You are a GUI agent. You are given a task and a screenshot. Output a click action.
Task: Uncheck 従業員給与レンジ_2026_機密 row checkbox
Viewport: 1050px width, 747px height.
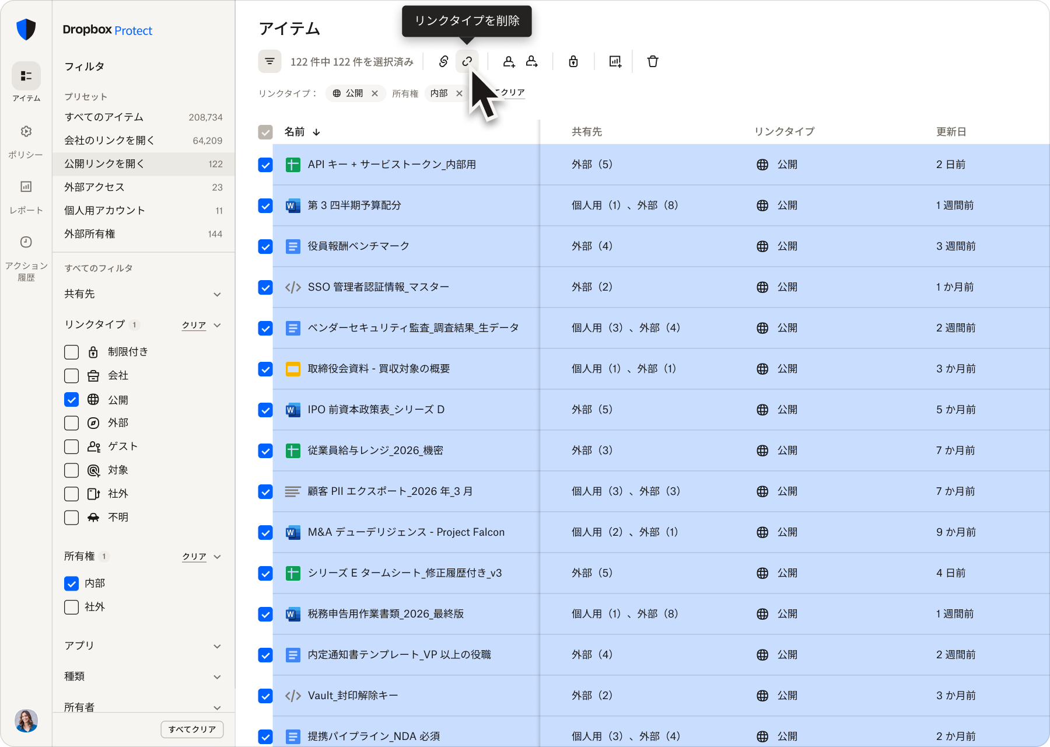point(265,451)
